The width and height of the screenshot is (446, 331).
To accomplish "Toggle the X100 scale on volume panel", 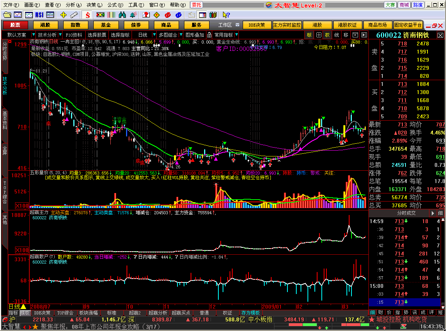I will click(22, 206).
